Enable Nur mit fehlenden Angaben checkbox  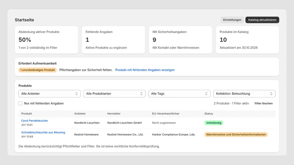pyautogui.click(x=21, y=103)
